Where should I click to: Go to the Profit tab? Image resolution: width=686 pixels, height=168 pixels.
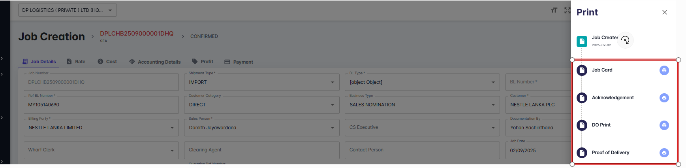pyautogui.click(x=203, y=62)
